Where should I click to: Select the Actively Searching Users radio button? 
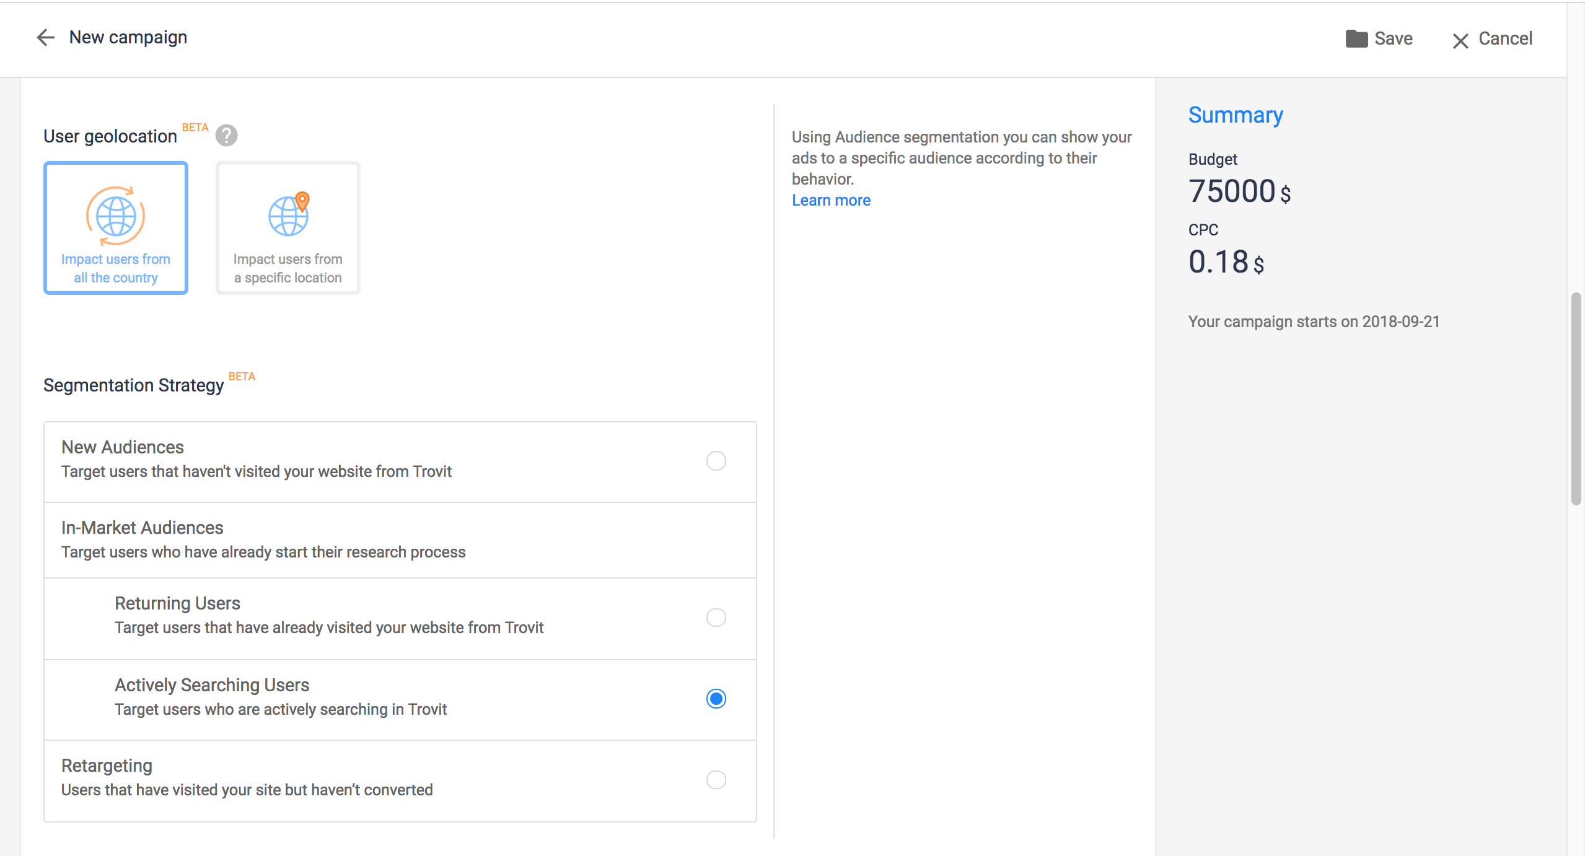tap(716, 699)
